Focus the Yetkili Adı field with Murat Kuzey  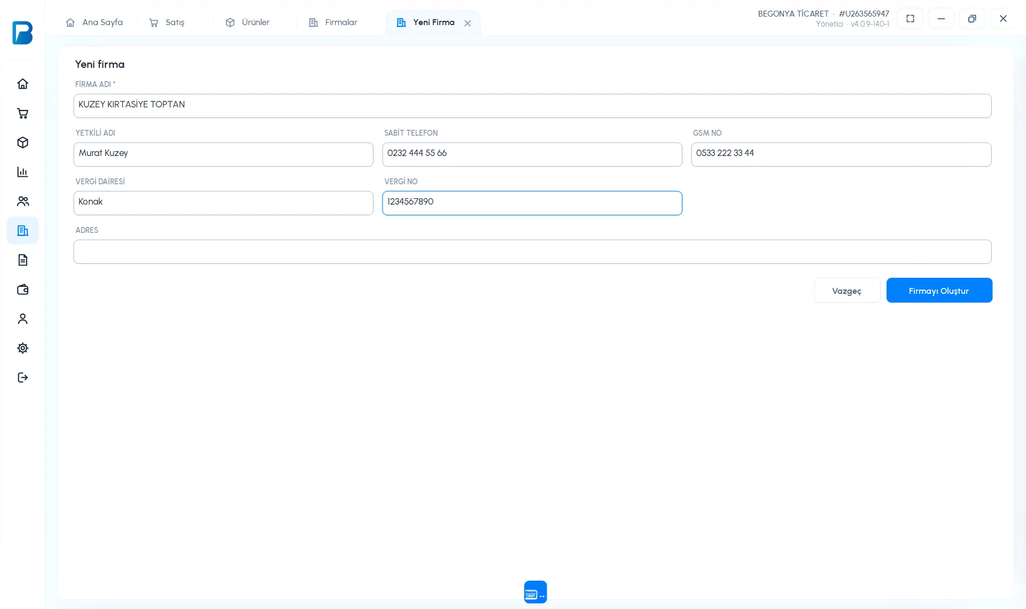point(223,154)
